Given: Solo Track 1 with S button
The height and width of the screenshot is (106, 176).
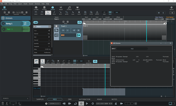Looking at the screenshot, I should (x=68, y=30).
